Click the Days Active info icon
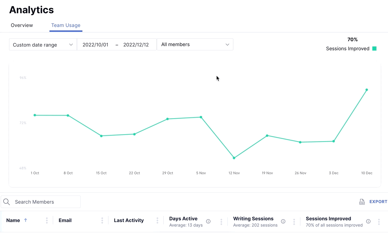The height and width of the screenshot is (233, 388). [208, 221]
